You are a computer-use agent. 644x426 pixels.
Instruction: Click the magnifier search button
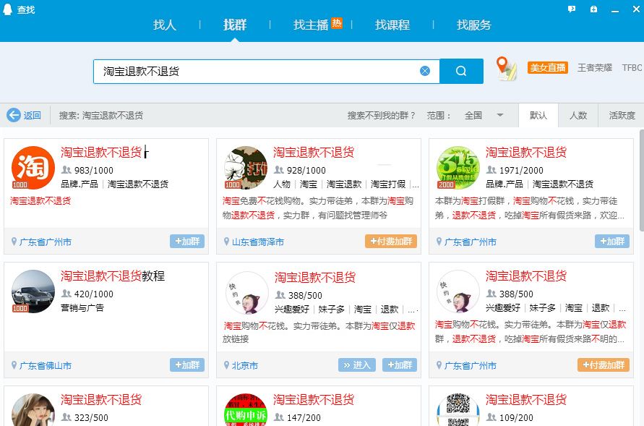click(x=461, y=71)
